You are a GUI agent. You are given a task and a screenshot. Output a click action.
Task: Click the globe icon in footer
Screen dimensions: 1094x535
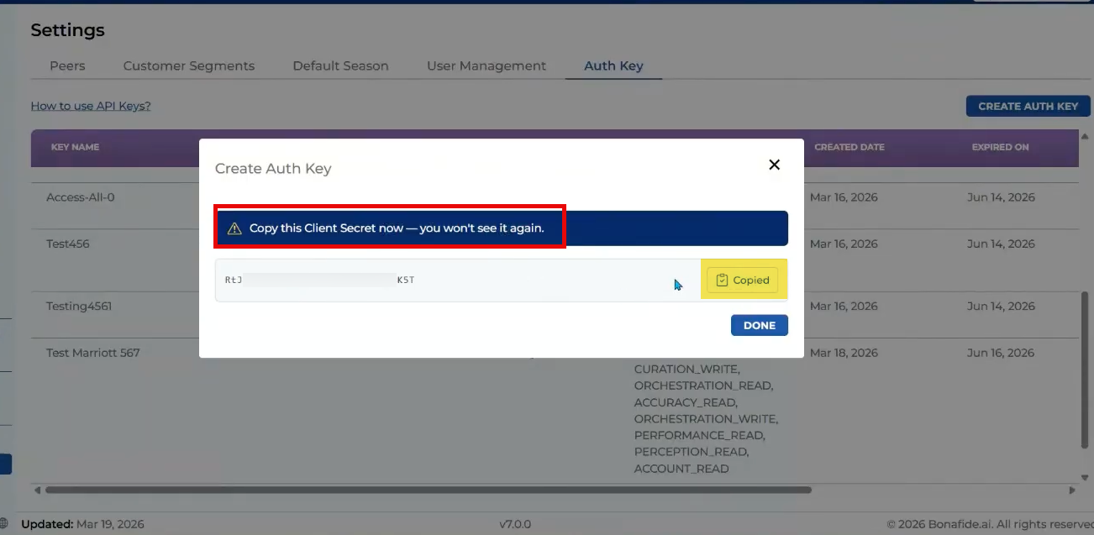tap(7, 524)
